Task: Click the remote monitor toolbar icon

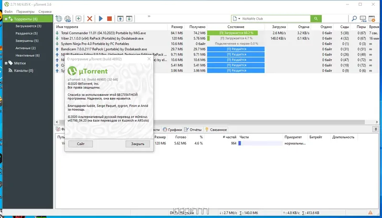Action: coord(363,19)
